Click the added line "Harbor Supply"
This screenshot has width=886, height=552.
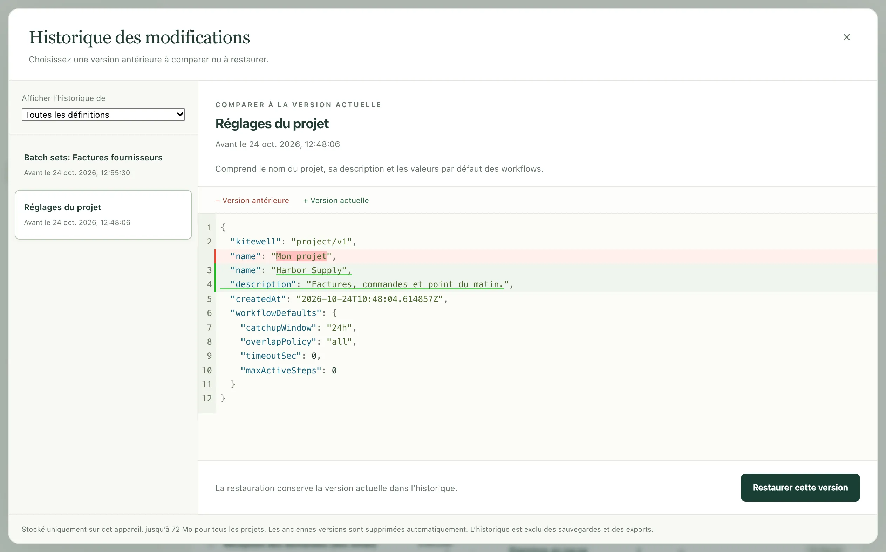pyautogui.click(x=546, y=270)
